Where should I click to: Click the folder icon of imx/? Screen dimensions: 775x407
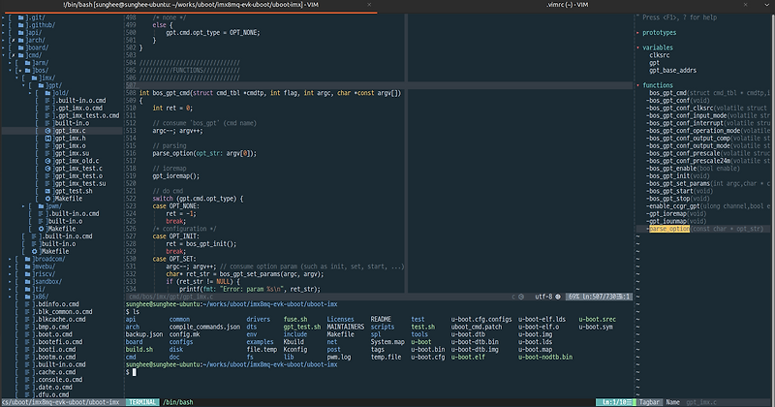(x=35, y=78)
